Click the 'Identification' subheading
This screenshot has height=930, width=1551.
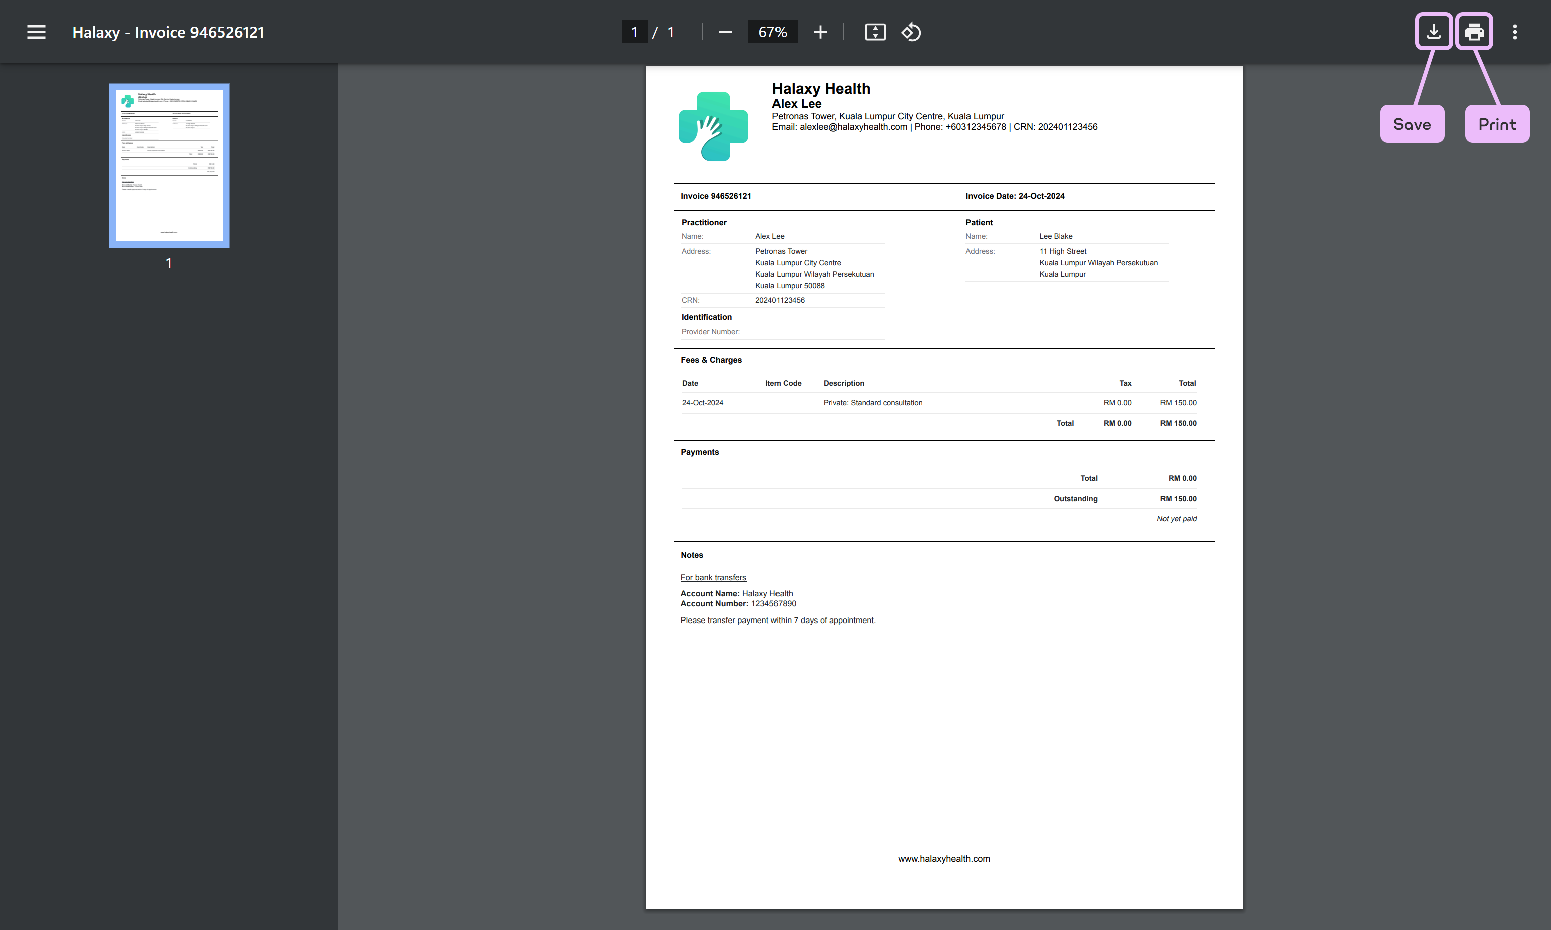tap(706, 317)
